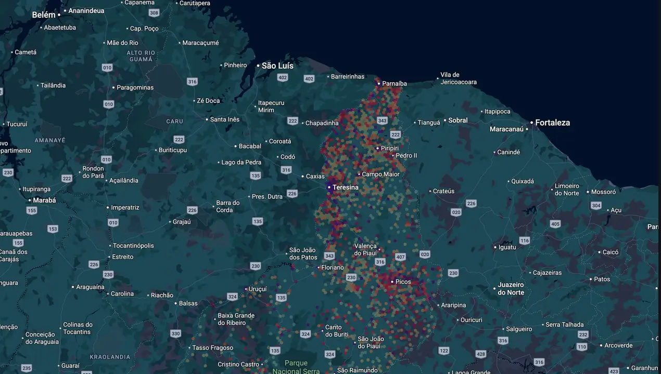The height and width of the screenshot is (374, 661).
Task: Select the Teresina city label
Action: click(346, 188)
